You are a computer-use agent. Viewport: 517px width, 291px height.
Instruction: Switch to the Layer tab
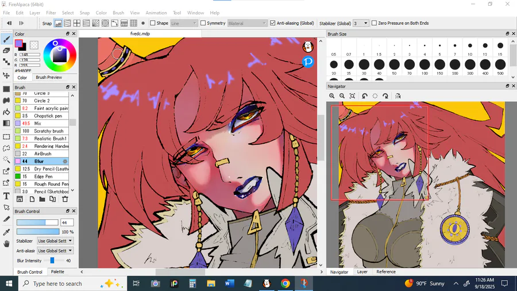click(362, 271)
